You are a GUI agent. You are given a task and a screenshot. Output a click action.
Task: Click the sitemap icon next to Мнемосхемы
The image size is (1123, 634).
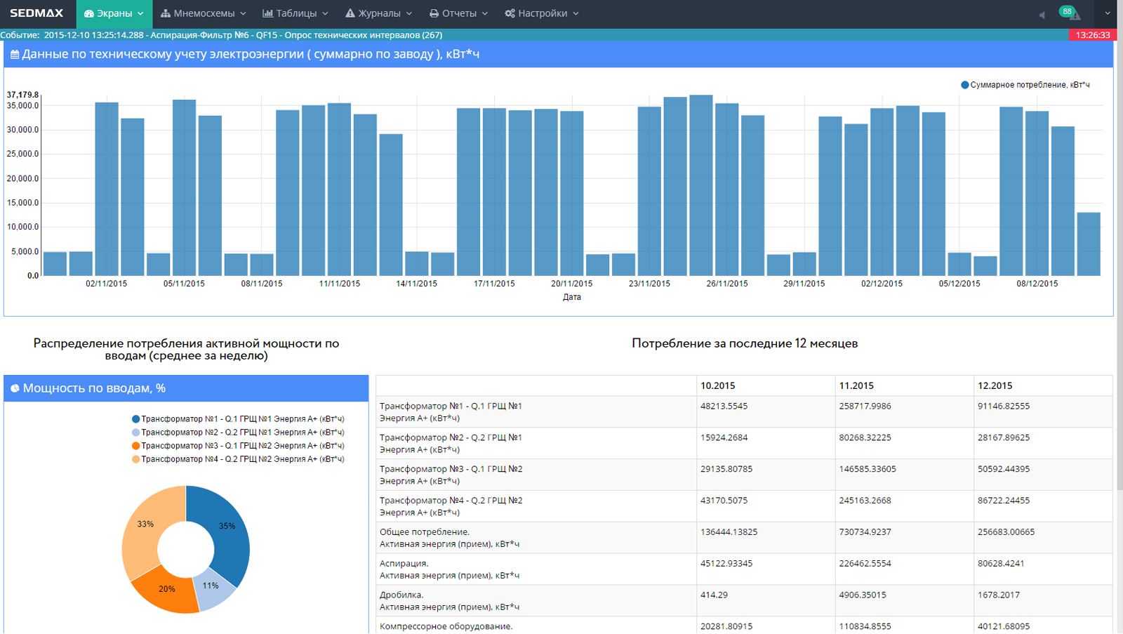166,13
